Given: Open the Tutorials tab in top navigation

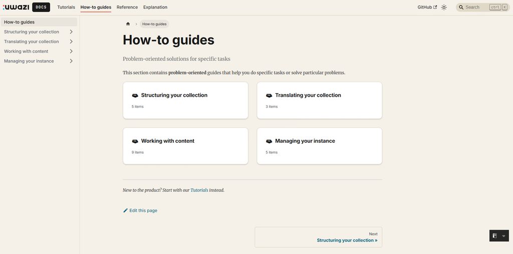Looking at the screenshot, I should click(66, 7).
